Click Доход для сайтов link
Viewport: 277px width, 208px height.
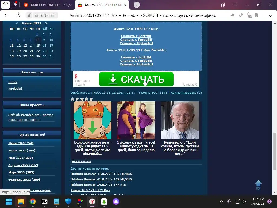click(81, 161)
